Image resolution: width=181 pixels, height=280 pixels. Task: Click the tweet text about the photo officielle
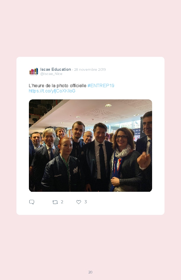(57, 85)
